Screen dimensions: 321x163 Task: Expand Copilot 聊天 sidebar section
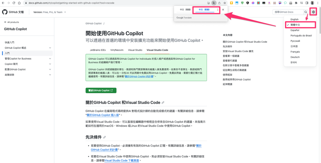(50, 64)
